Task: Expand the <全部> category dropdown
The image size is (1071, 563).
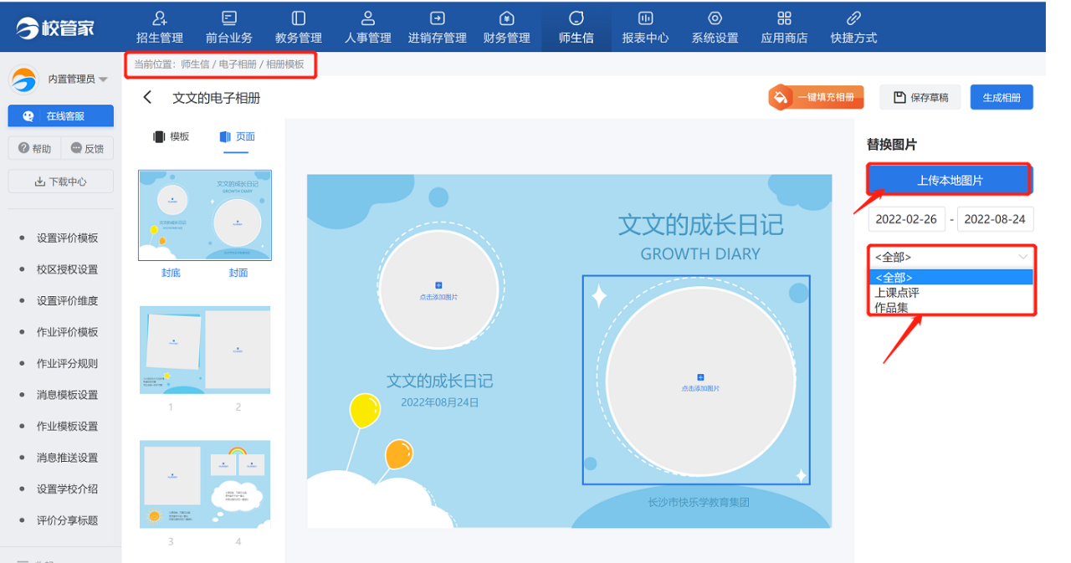Action: click(951, 257)
